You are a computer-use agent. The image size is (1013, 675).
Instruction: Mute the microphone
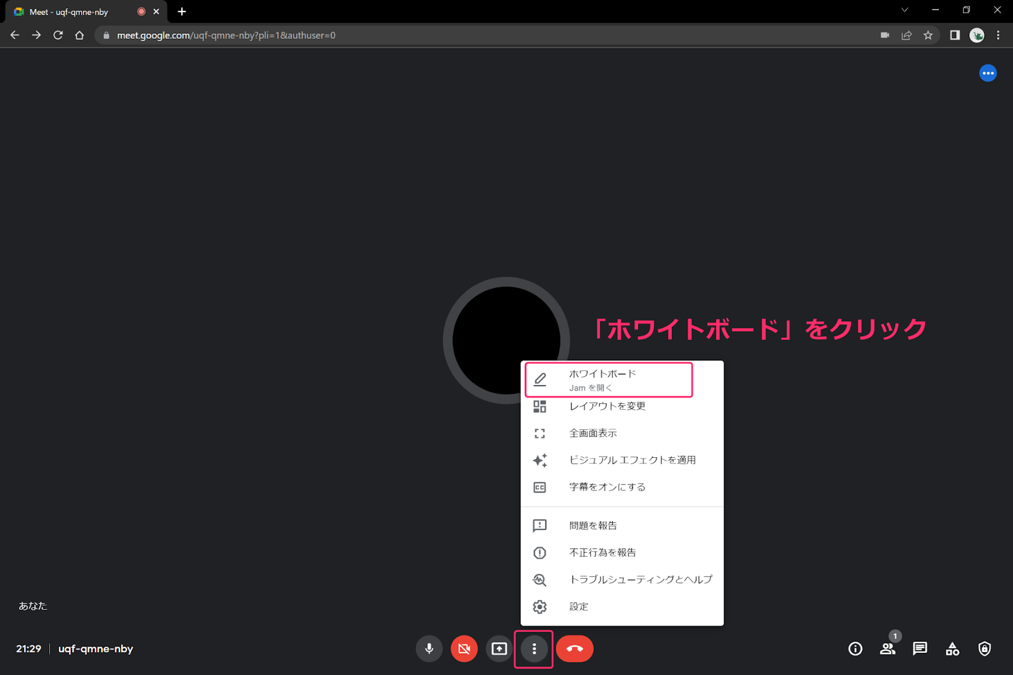pos(429,648)
